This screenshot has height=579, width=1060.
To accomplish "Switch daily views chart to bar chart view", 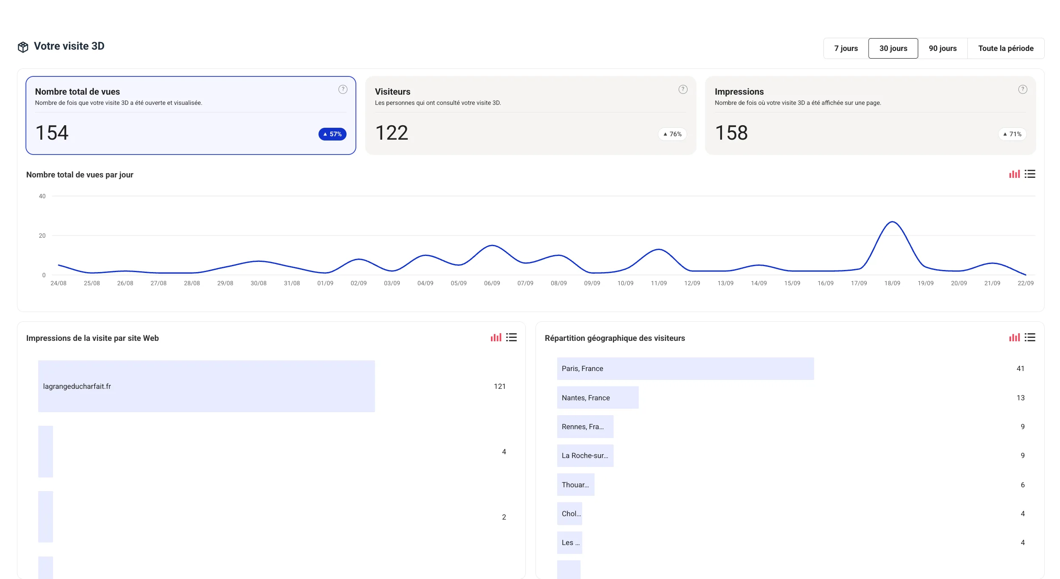I will pos(1015,174).
